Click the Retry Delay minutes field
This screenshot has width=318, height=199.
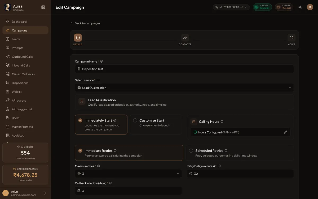pos(240,174)
